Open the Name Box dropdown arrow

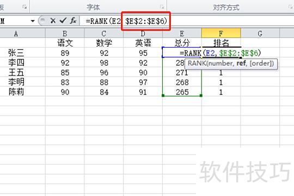point(33,21)
